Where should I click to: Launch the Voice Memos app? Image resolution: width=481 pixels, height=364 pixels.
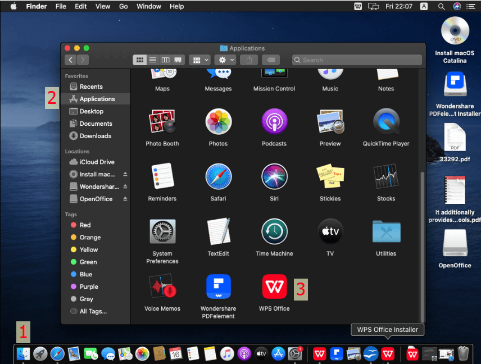(162, 287)
